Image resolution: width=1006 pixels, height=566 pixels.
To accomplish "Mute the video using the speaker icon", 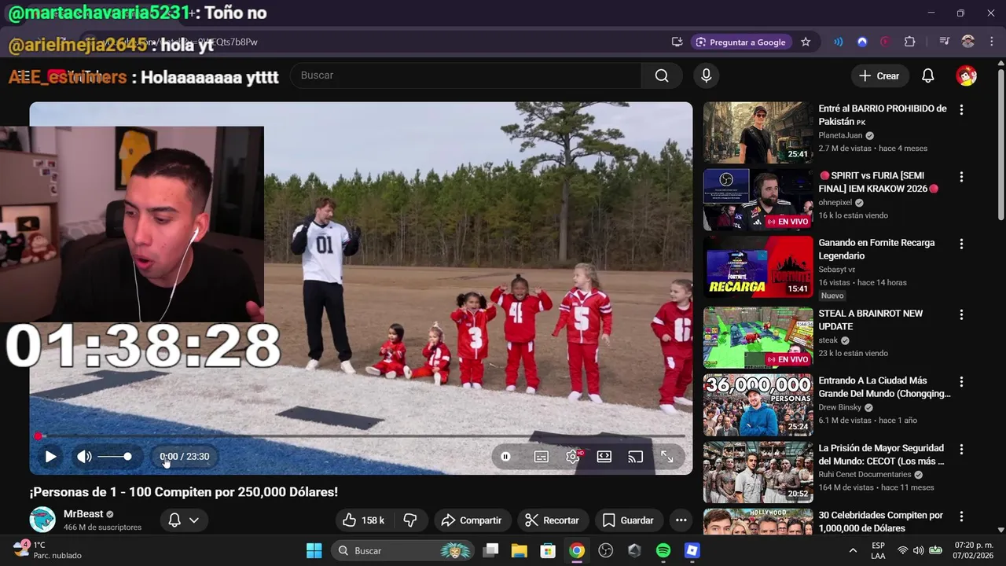I will [84, 457].
